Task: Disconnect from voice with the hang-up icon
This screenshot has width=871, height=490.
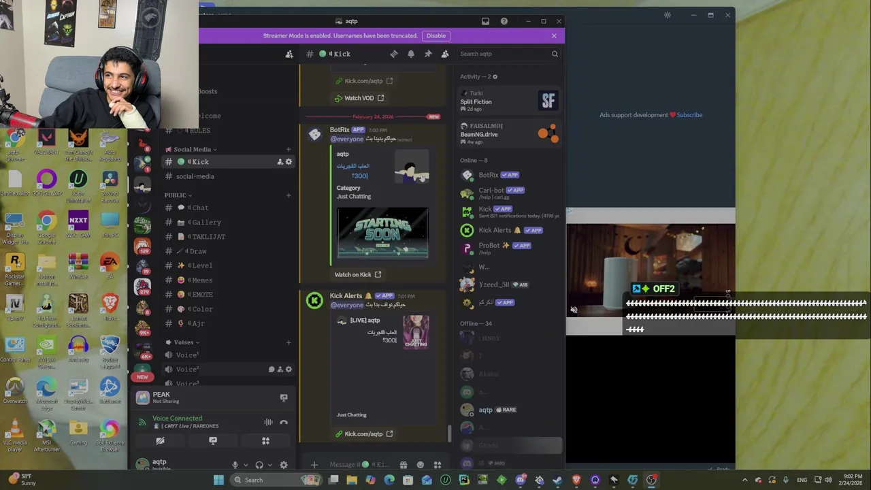Action: click(284, 422)
